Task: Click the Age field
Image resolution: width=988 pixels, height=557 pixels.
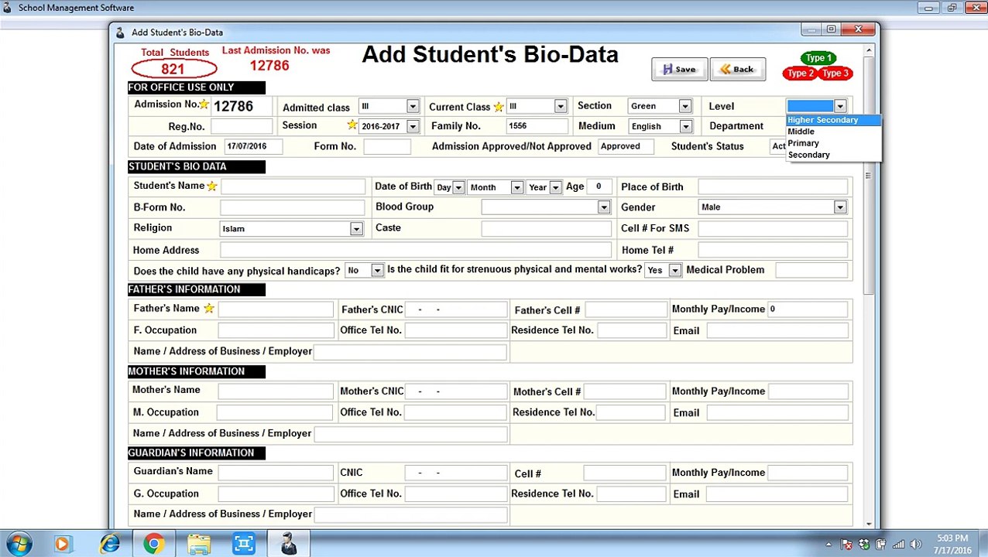Action: point(599,186)
